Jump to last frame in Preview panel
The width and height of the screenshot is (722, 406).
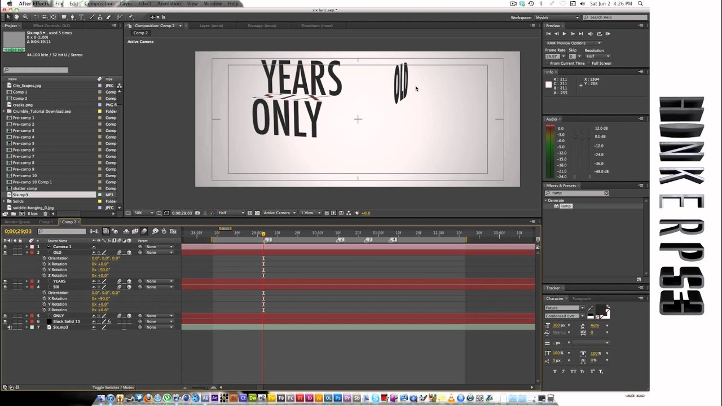581,34
